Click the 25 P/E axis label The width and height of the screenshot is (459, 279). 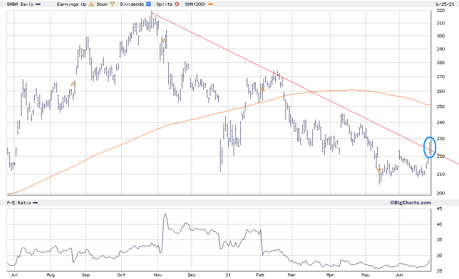tap(439, 271)
